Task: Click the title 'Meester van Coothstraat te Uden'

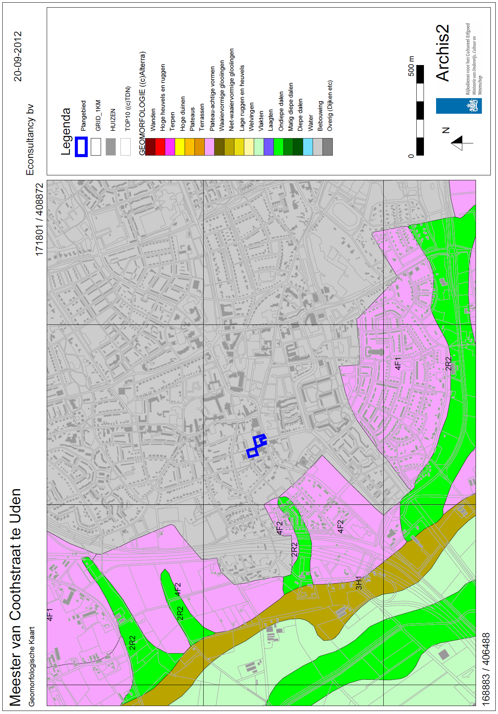Action: click(15, 597)
